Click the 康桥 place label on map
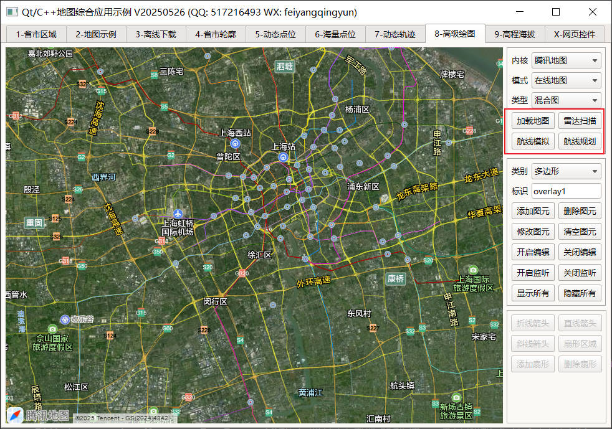 pos(395,278)
